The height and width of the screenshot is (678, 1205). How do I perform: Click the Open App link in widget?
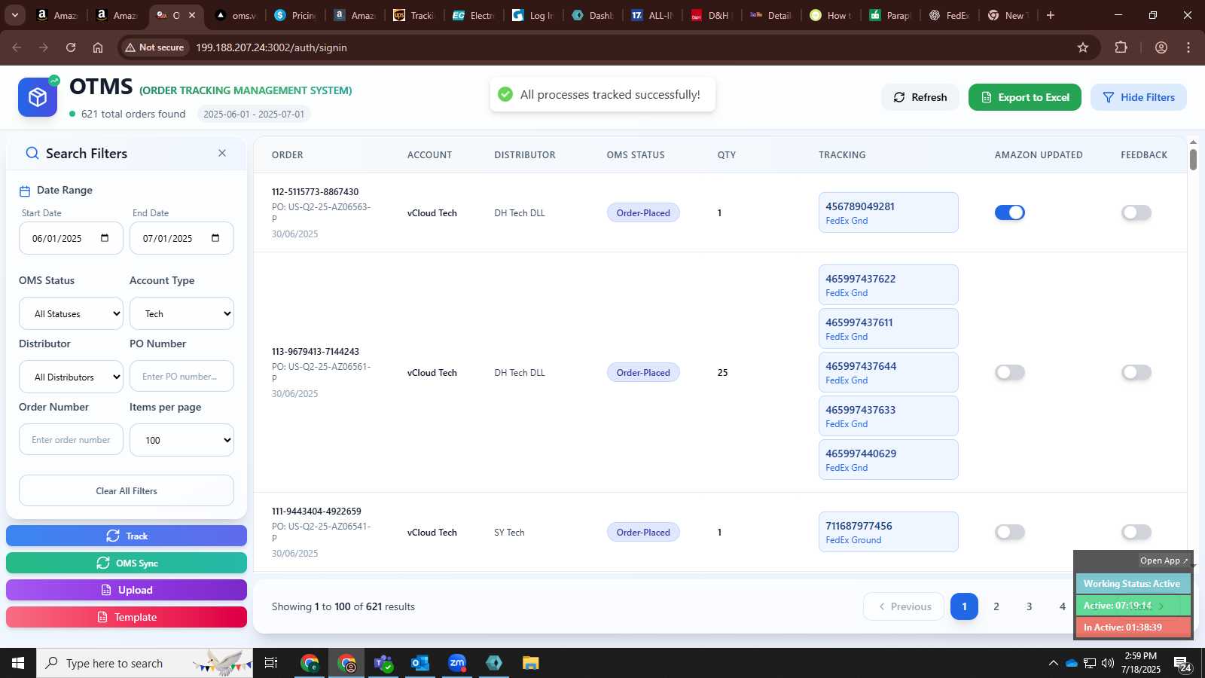tap(1164, 560)
